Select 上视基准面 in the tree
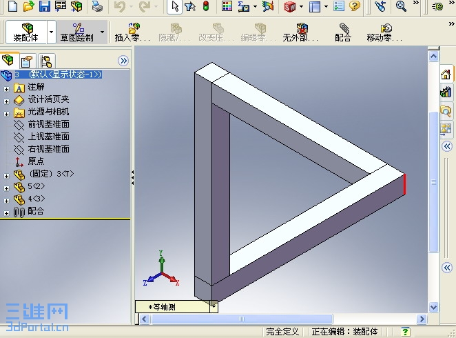Viewport: 456px width, 338px height. coord(49,137)
